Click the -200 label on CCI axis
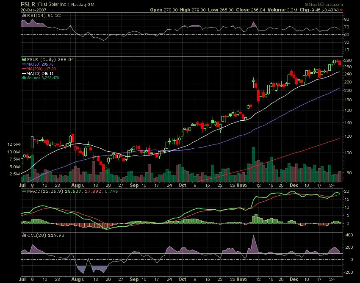This screenshot has width=360, height=283. click(349, 272)
